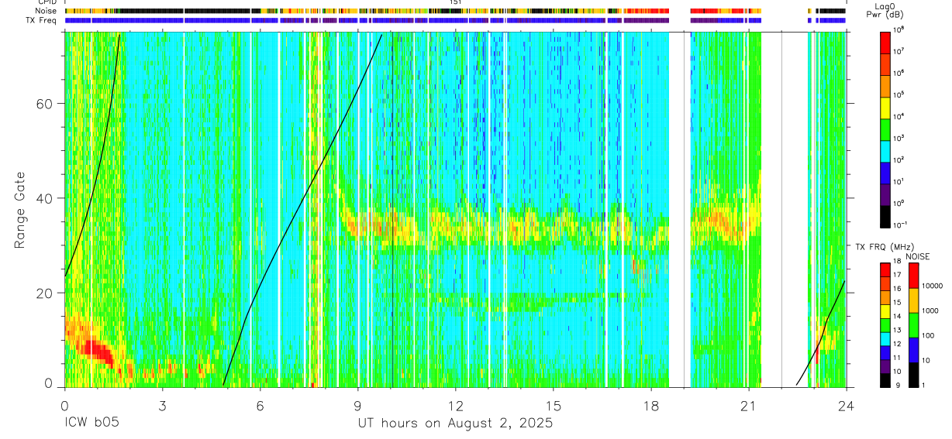Click the "Lag0 Pwr (dB)" colorbar title
952x439 pixels.
click(x=885, y=10)
